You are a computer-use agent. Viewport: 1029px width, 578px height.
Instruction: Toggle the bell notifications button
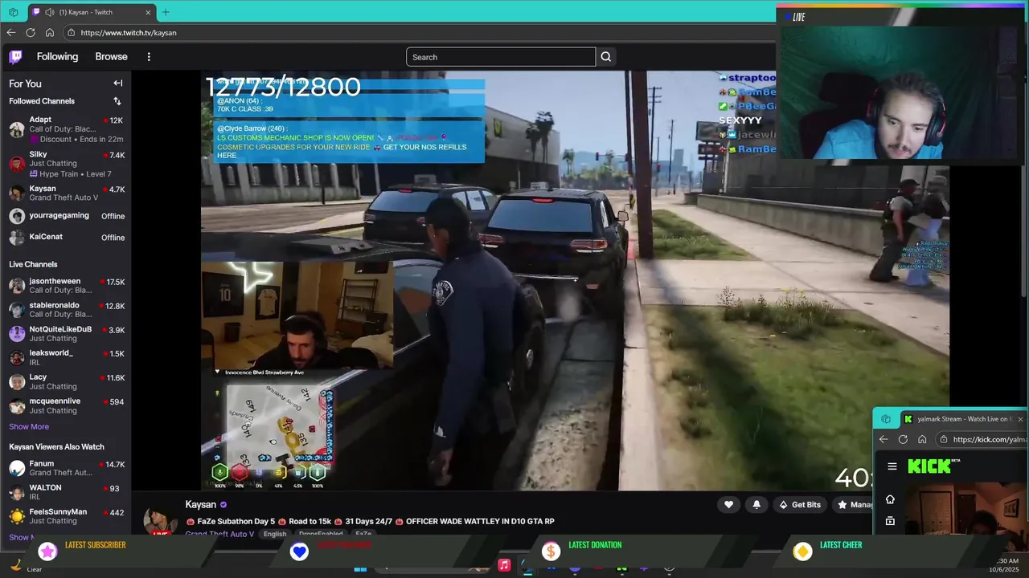coord(756,504)
